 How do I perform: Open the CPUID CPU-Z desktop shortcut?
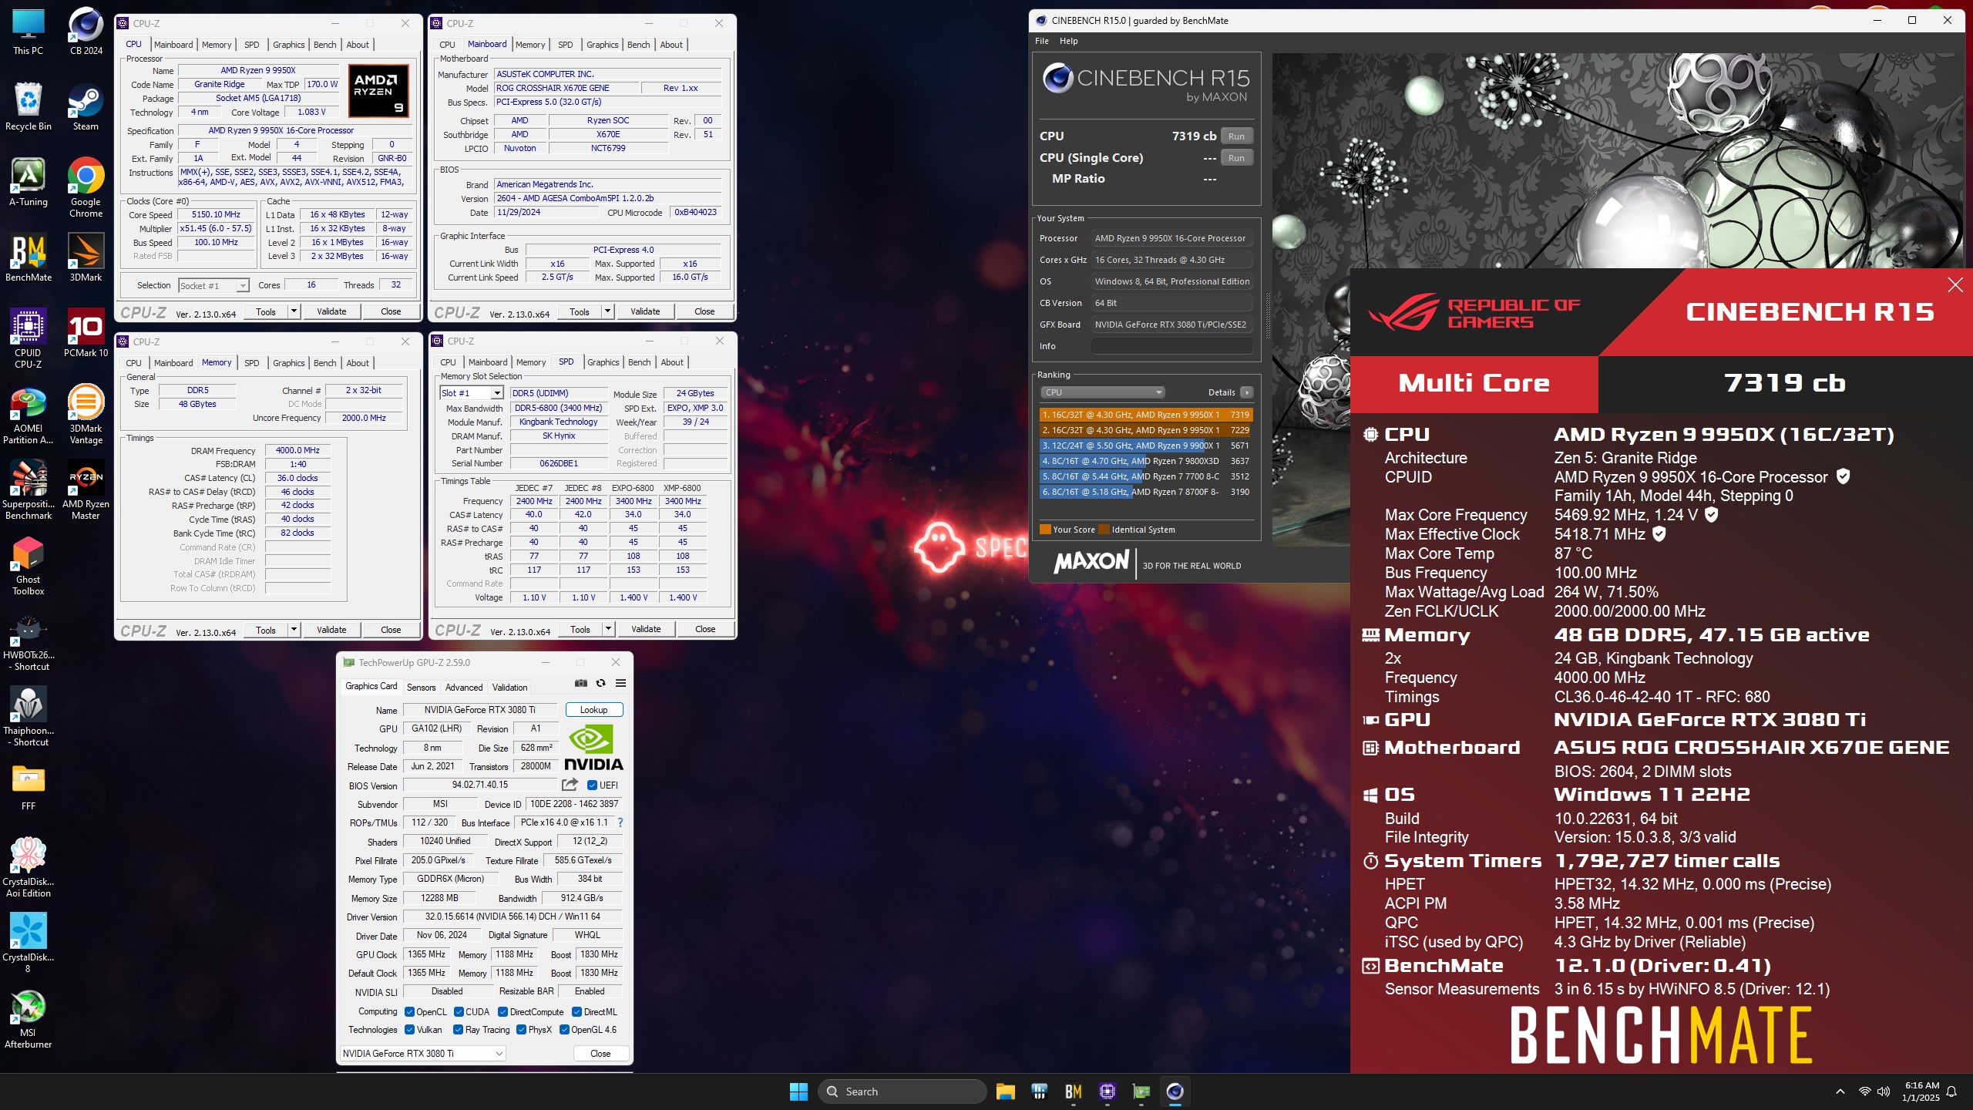click(x=29, y=338)
